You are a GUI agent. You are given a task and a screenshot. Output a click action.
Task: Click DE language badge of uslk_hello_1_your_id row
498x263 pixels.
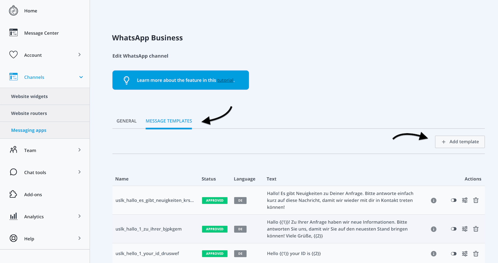pyautogui.click(x=240, y=254)
